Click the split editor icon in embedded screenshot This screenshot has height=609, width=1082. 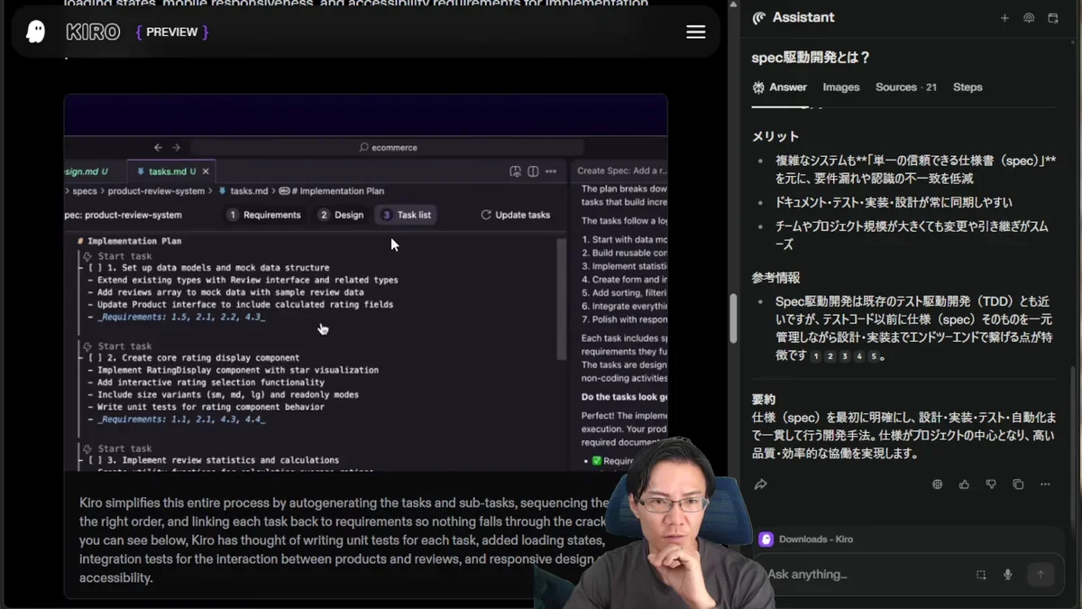tap(533, 171)
